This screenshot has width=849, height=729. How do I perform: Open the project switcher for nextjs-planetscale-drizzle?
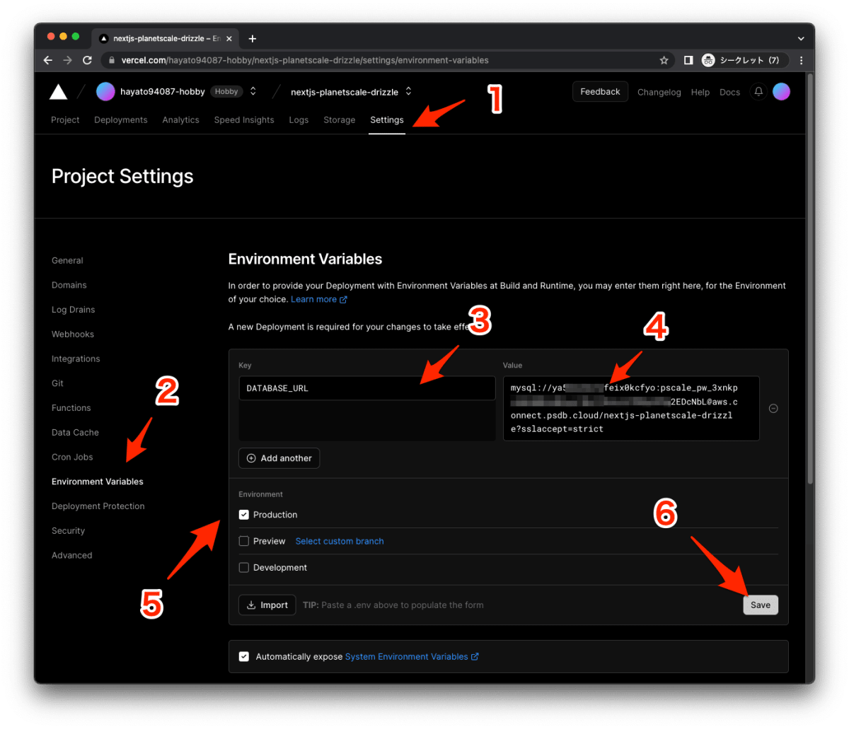coord(408,91)
